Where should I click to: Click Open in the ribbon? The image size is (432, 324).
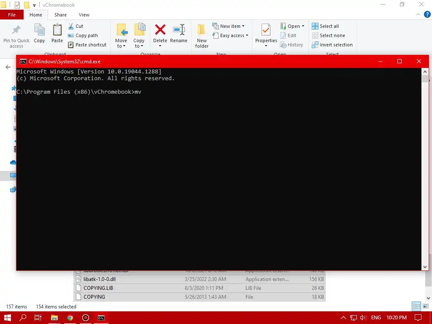(x=290, y=26)
